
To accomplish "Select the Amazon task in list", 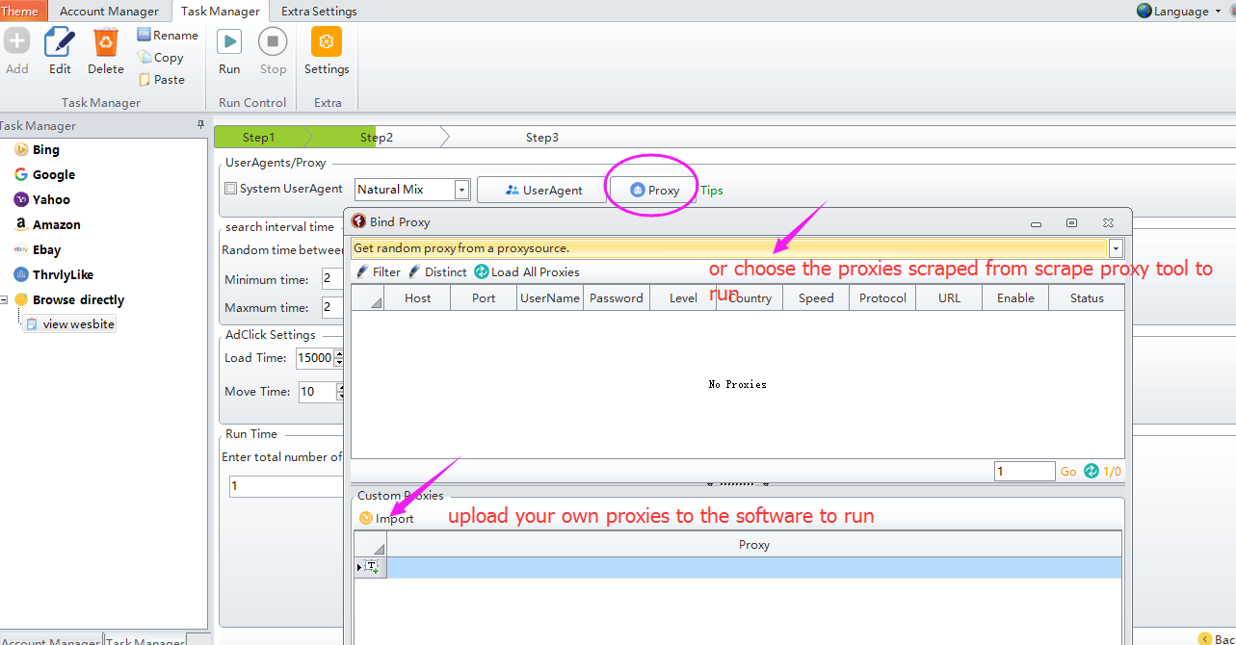I will 56,224.
